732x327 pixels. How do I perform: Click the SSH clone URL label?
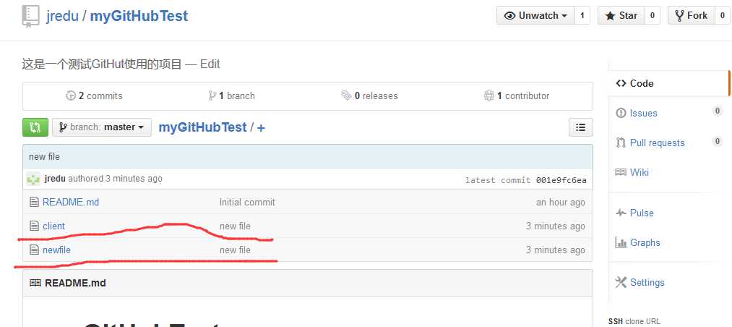pos(634,321)
